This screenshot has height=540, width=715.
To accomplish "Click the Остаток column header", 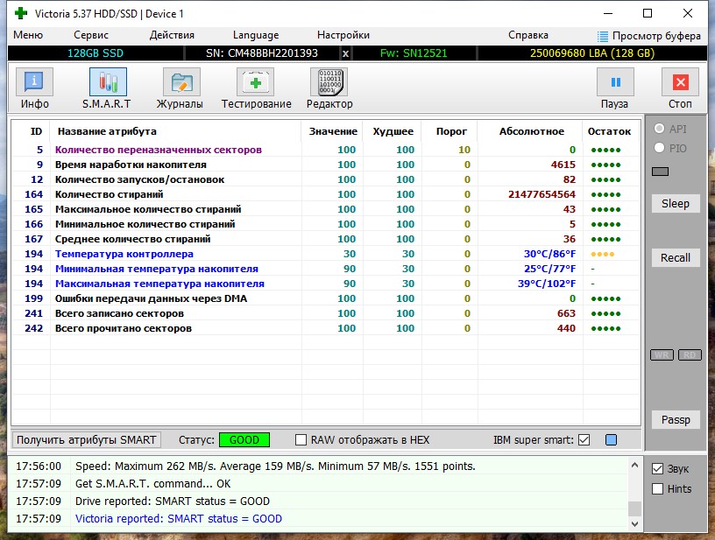I will tap(609, 131).
